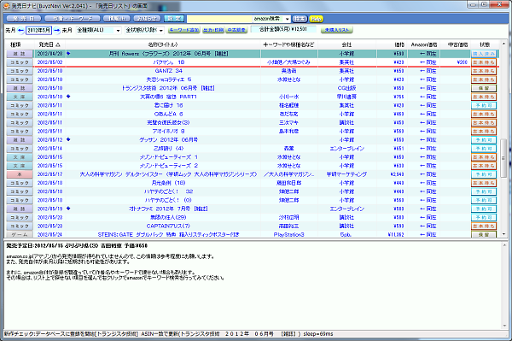Click the キーワード追加 button

183,30
